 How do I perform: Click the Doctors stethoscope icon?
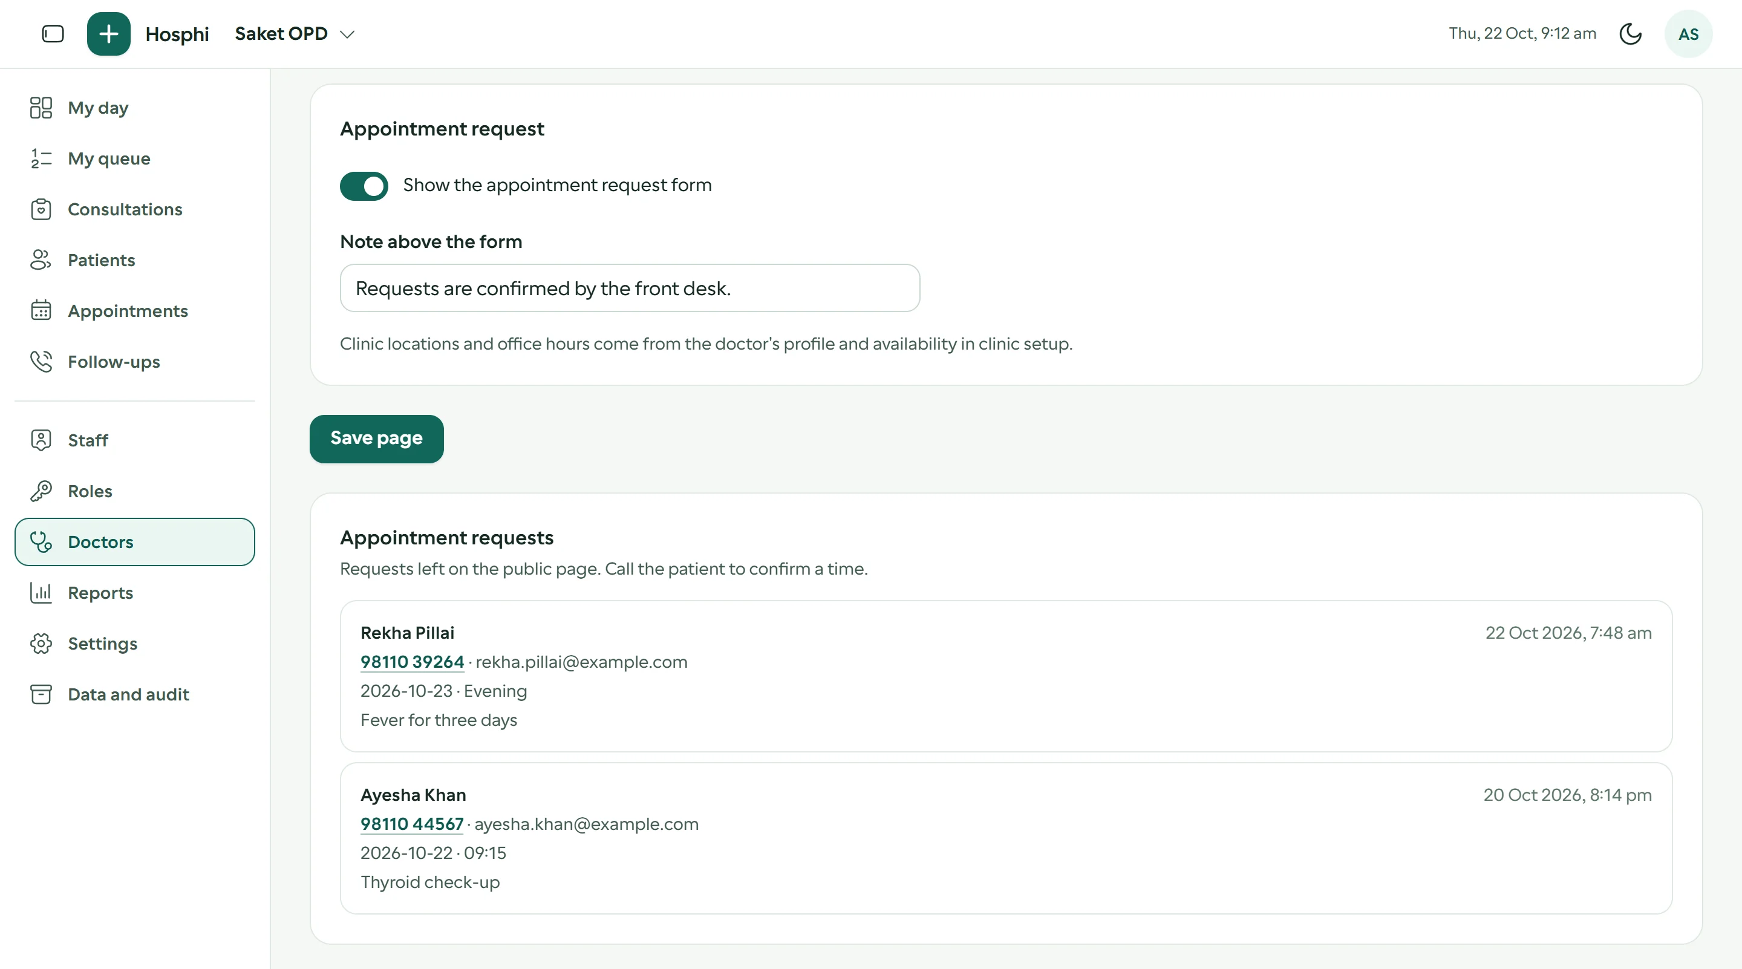[41, 541]
